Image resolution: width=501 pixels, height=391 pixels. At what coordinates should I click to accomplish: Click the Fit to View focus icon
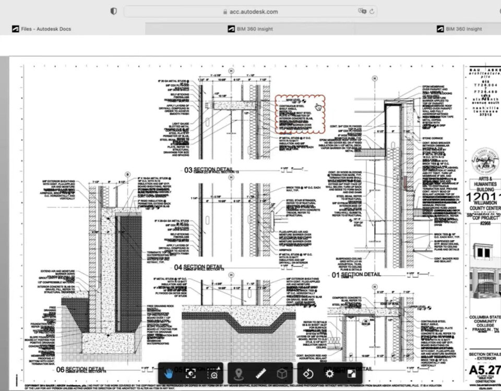pyautogui.click(x=190, y=373)
